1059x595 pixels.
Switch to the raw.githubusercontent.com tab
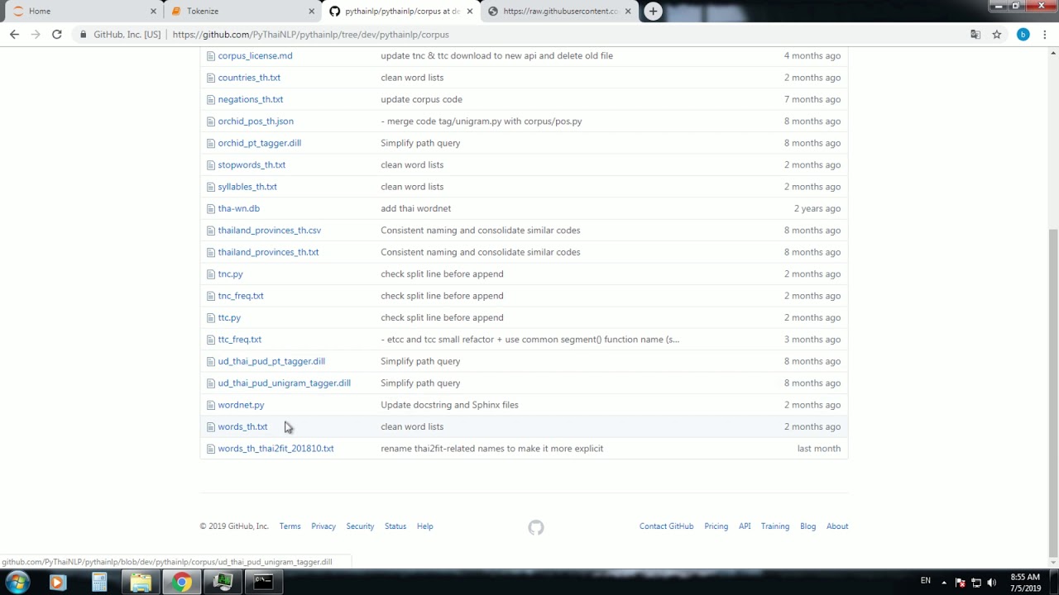(x=558, y=12)
